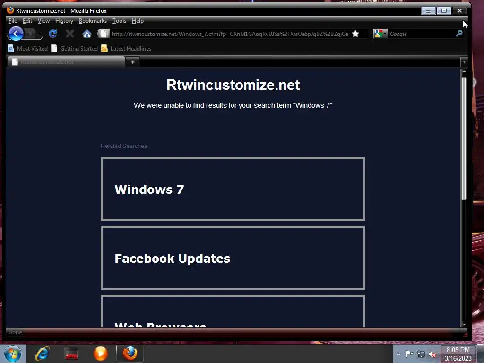Open the Tools menu
The width and height of the screenshot is (484, 363).
point(119,21)
